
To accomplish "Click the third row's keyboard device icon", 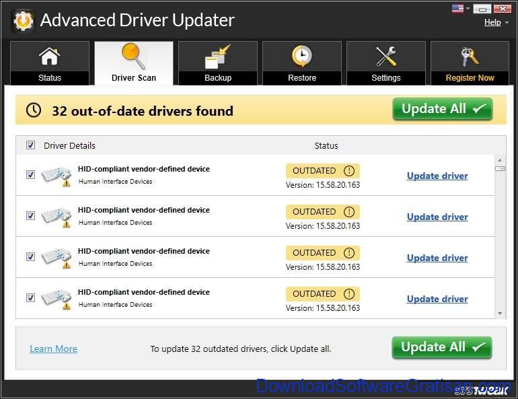I will point(56,258).
